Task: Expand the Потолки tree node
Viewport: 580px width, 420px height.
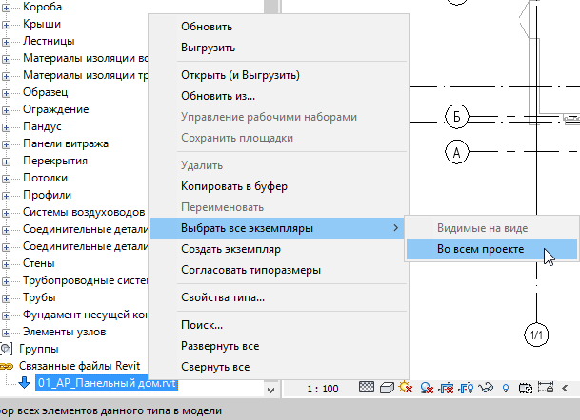Action: point(6,179)
